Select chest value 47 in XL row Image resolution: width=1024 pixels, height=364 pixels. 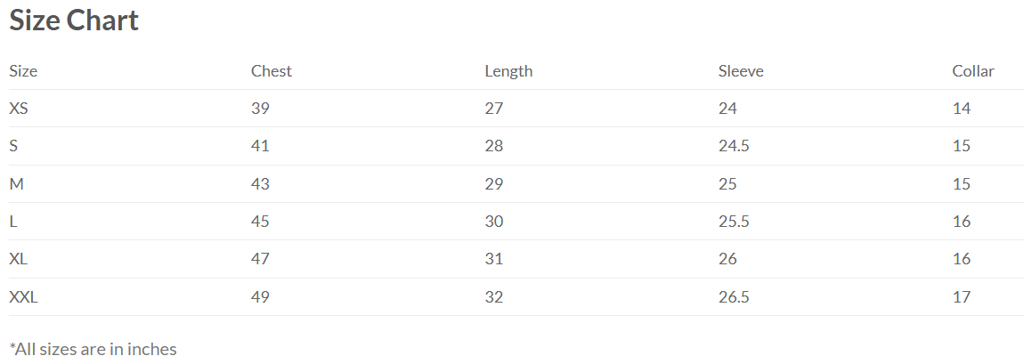click(x=260, y=259)
